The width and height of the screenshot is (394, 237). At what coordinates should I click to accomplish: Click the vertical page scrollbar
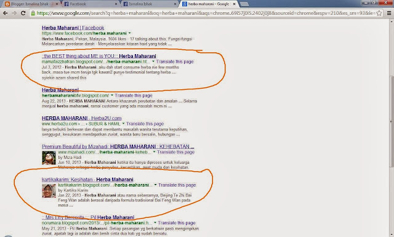click(392, 121)
